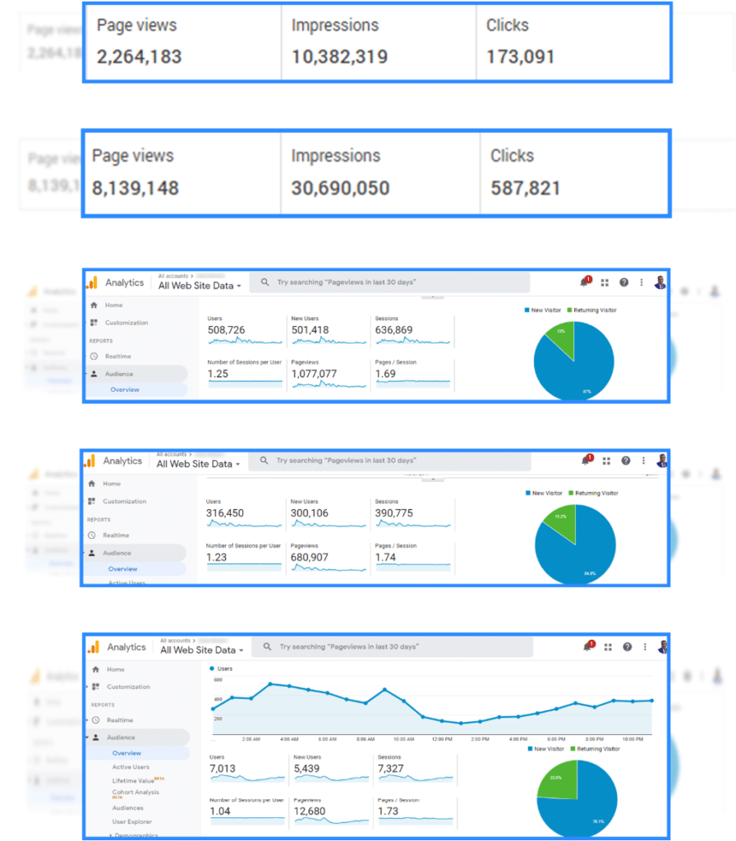Open the three-dot menu in the 508,726 users panel
This screenshot has height=841, width=736.
642,283
